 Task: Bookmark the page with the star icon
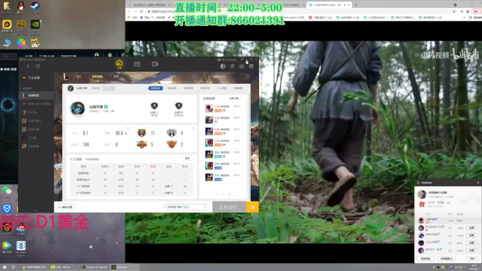(x=454, y=11)
